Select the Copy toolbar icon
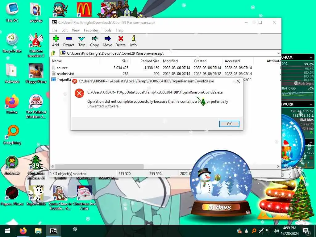This screenshot has height=237, width=316. (94, 41)
